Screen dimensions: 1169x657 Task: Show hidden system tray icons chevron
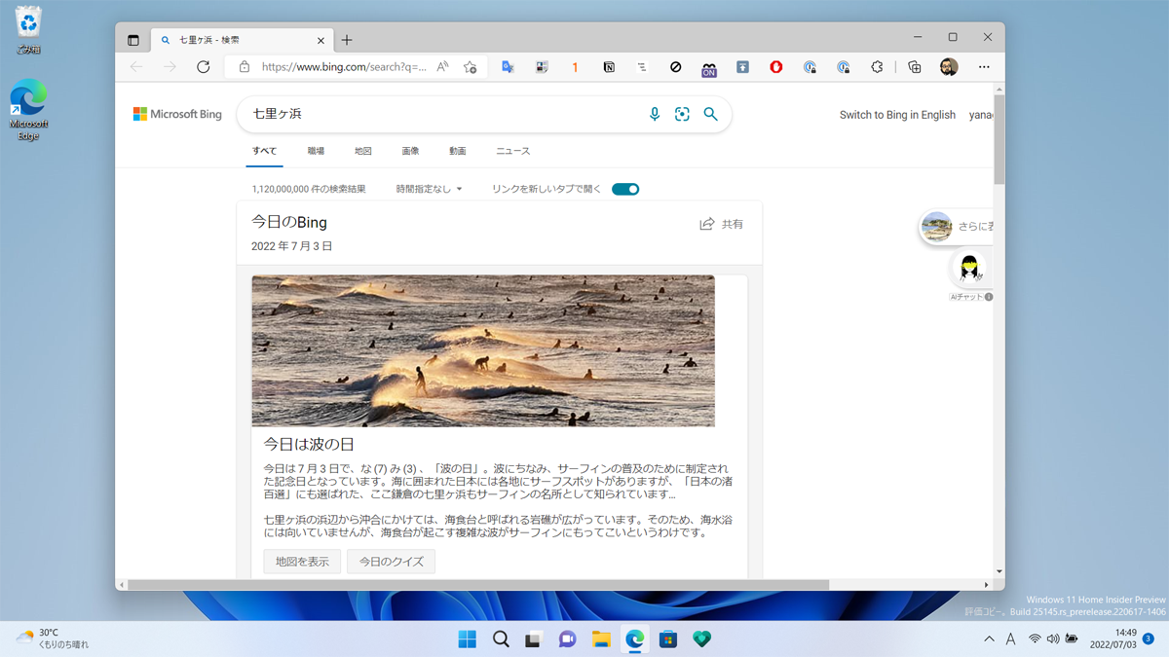(x=989, y=639)
